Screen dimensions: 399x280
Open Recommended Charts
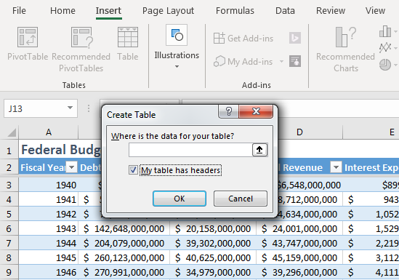tap(345, 49)
